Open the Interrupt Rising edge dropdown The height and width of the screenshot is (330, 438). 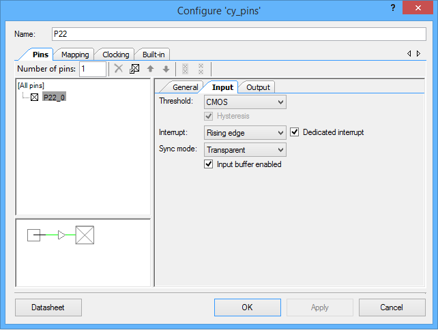click(245, 133)
